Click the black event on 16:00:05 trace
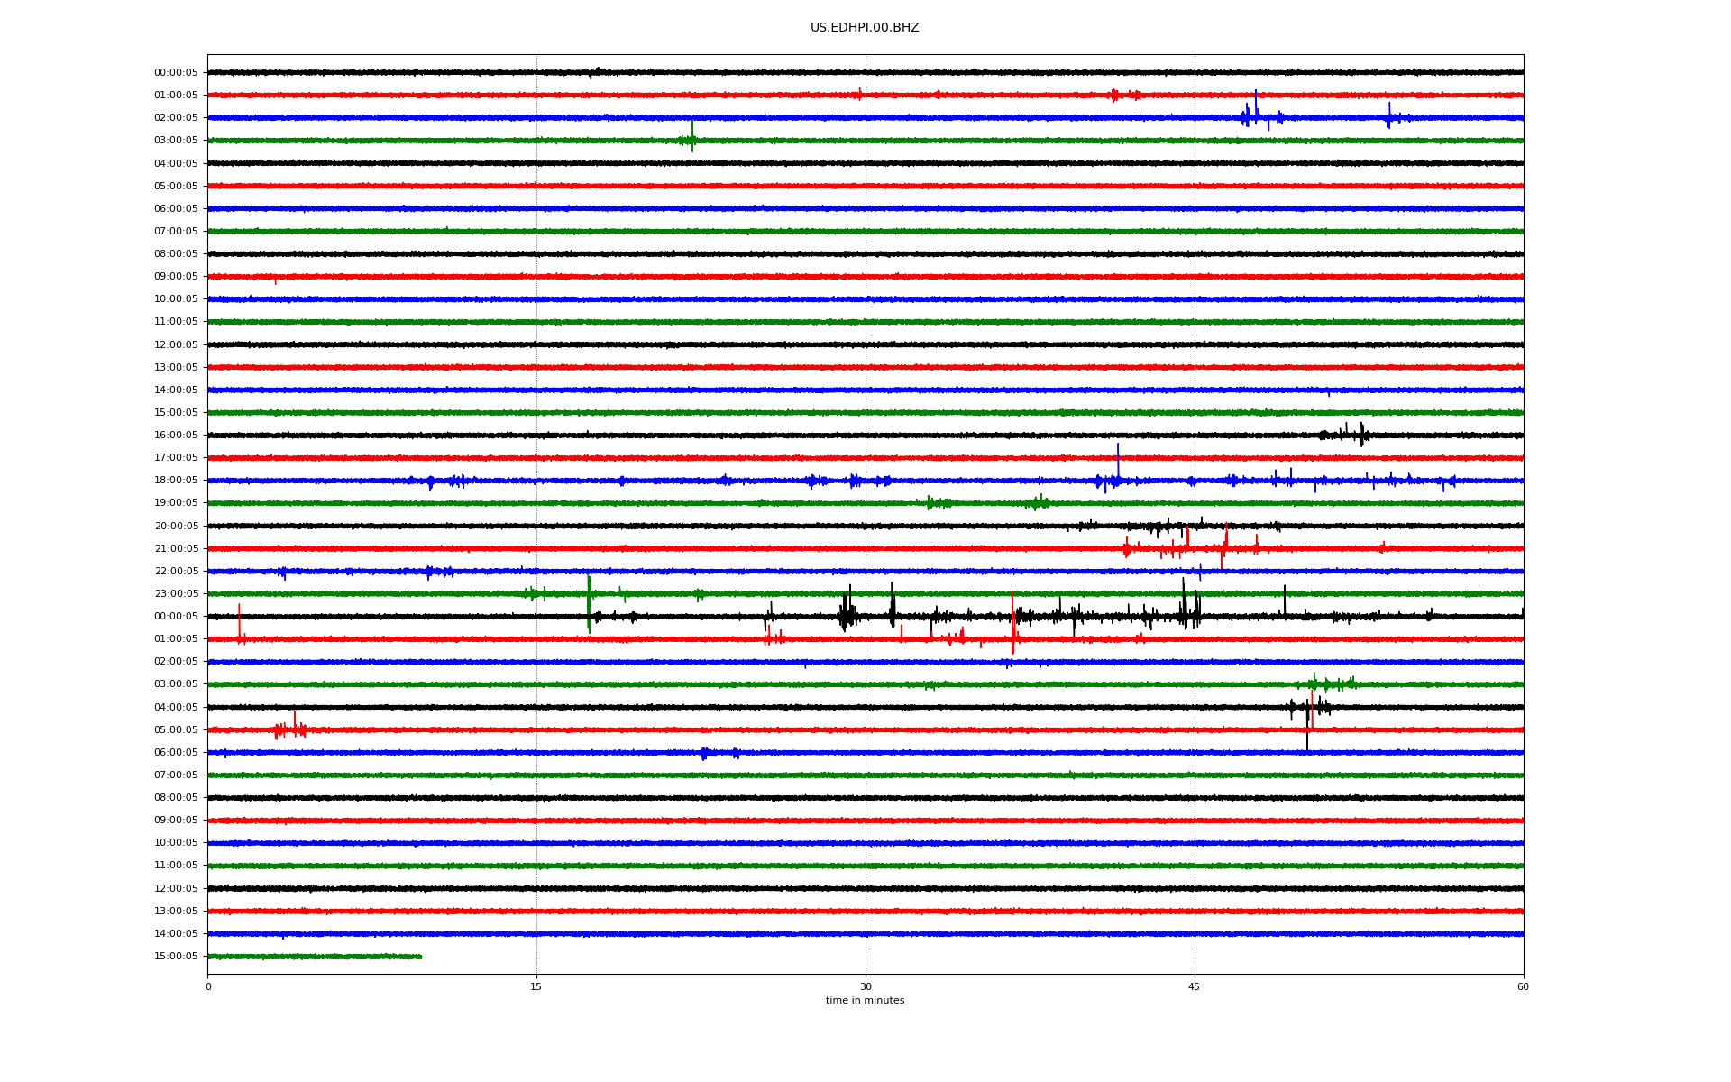 coord(1352,435)
